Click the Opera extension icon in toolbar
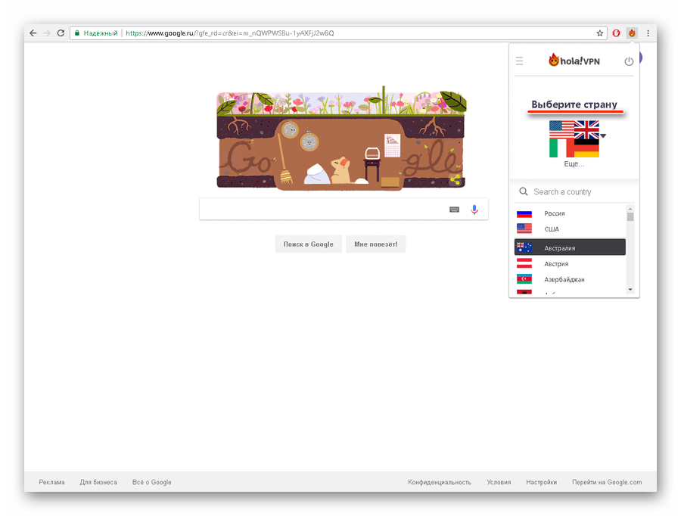Image resolution: width=681 pixels, height=516 pixels. (617, 33)
